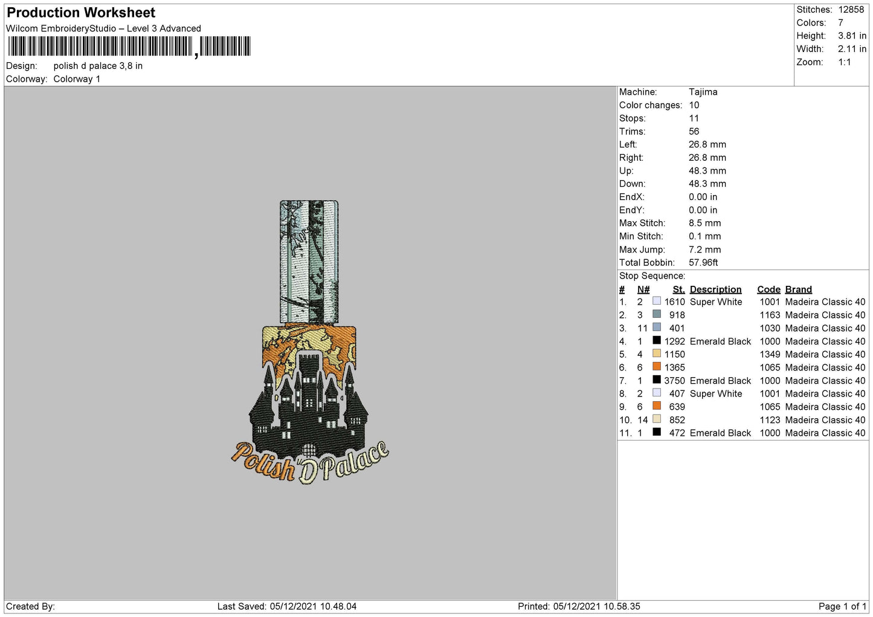Select the Colors value "7"
Image resolution: width=873 pixels, height=617 pixels.
pos(840,23)
